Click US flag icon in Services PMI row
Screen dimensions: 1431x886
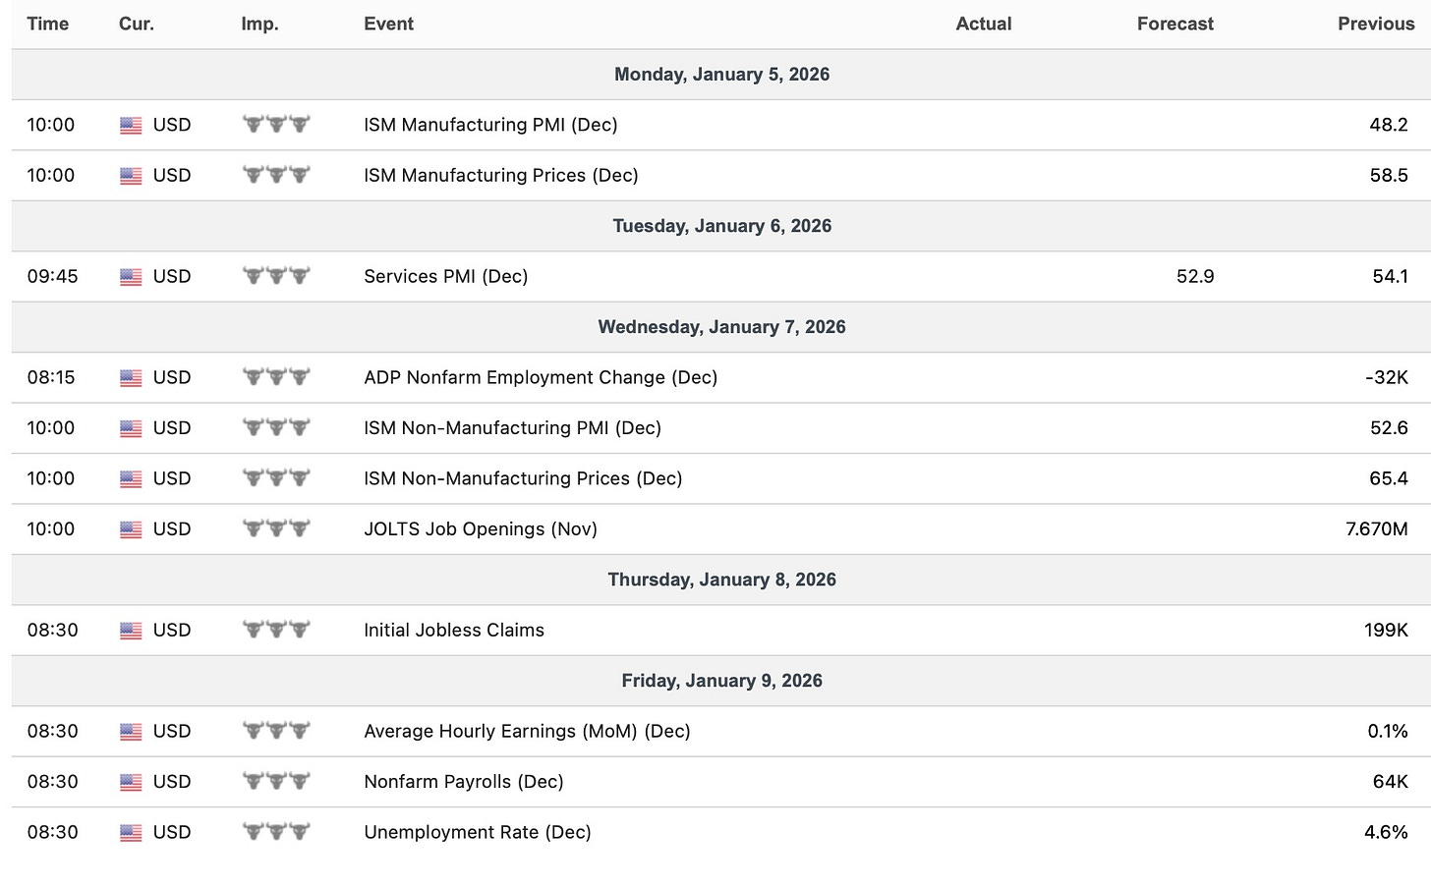point(131,277)
